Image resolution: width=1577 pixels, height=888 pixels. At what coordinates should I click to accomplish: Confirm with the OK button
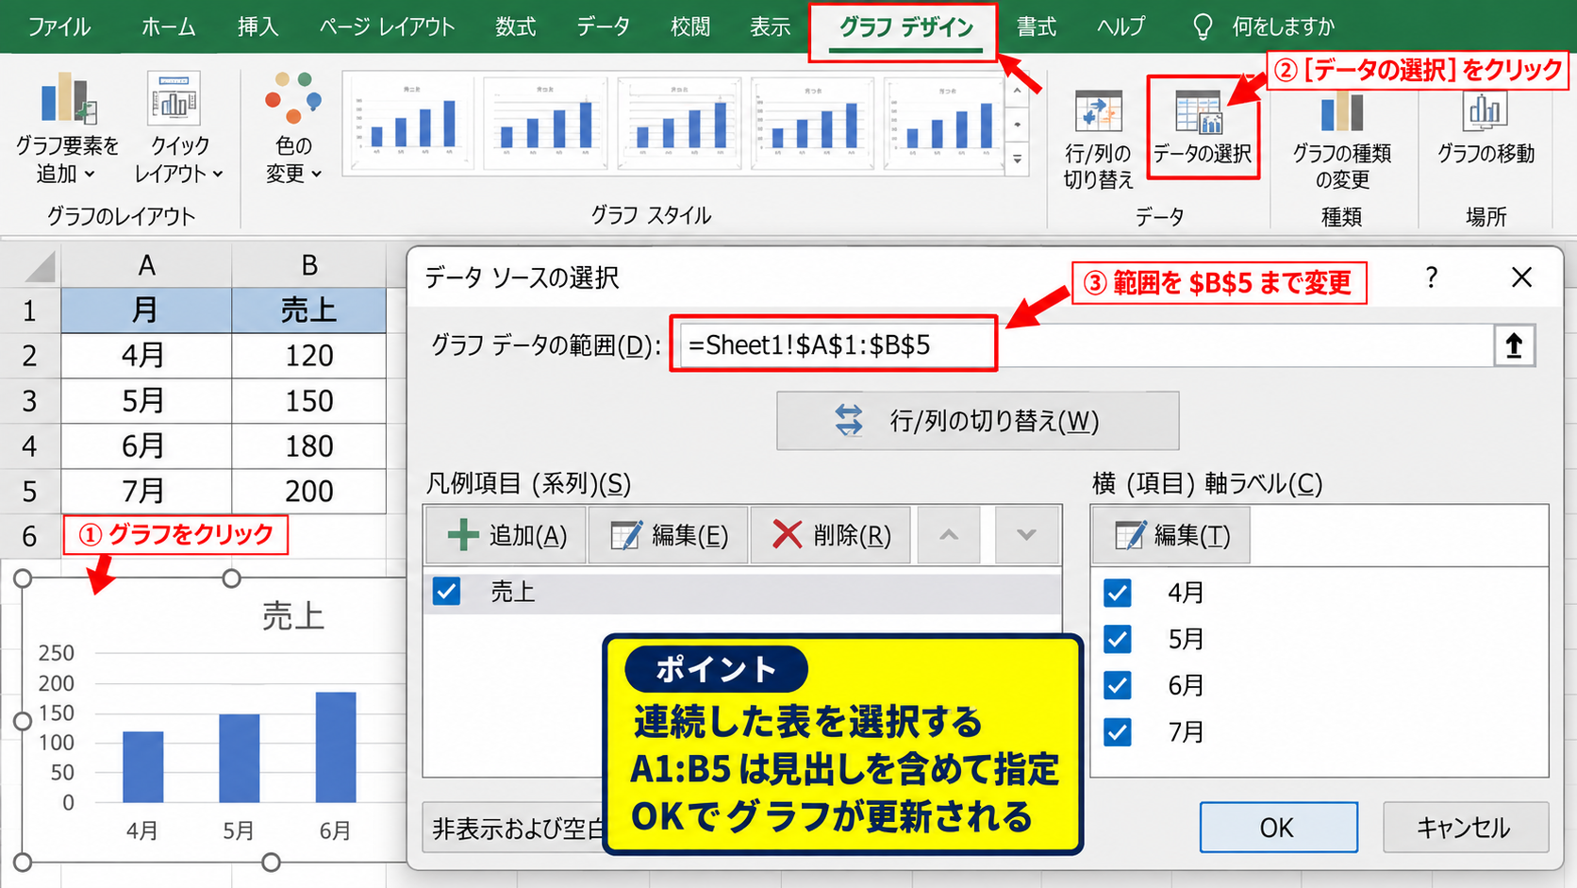coord(1278,828)
